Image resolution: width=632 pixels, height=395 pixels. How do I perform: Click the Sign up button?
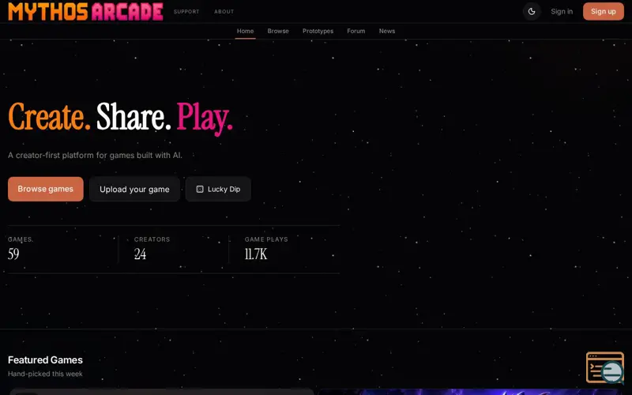[603, 11]
